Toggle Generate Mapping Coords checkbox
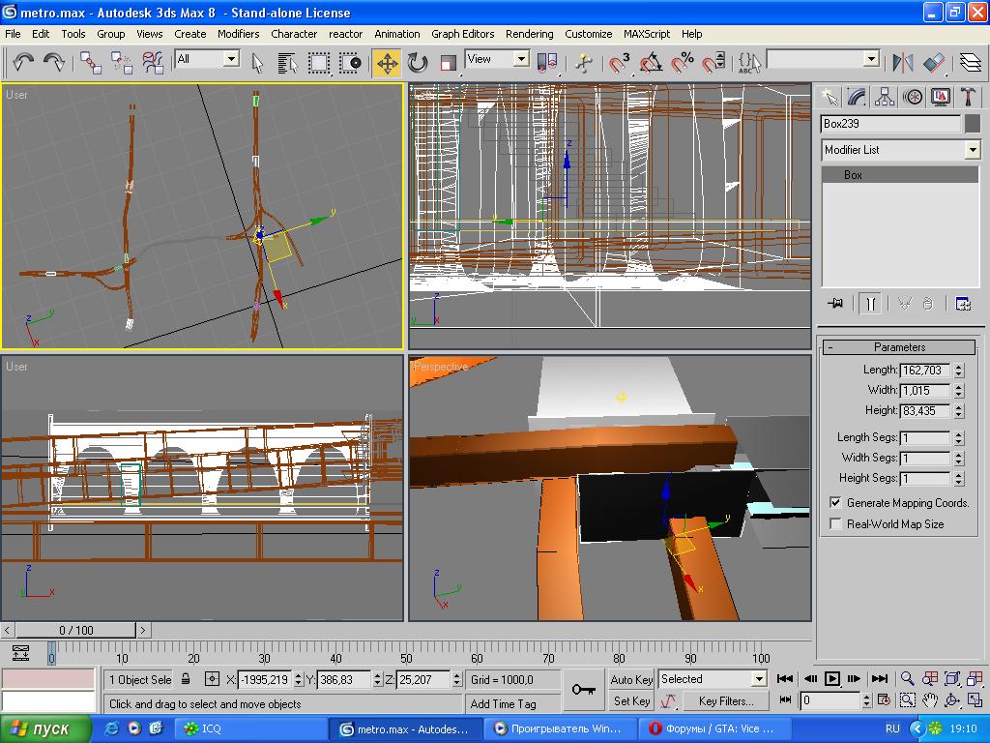This screenshot has width=990, height=743. [x=836, y=503]
